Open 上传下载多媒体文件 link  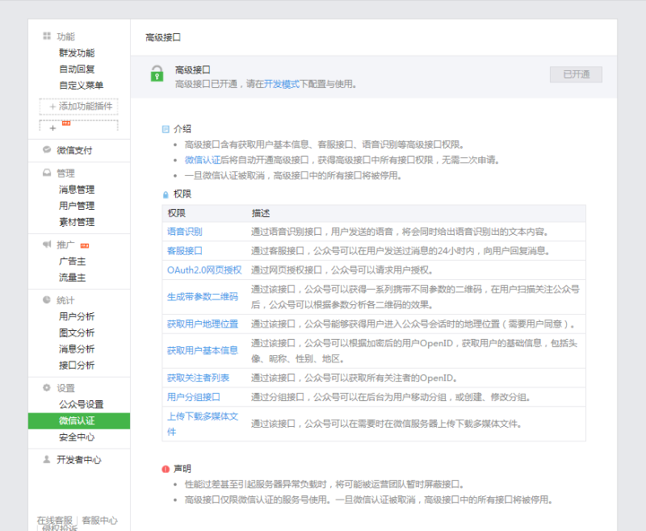(x=203, y=424)
